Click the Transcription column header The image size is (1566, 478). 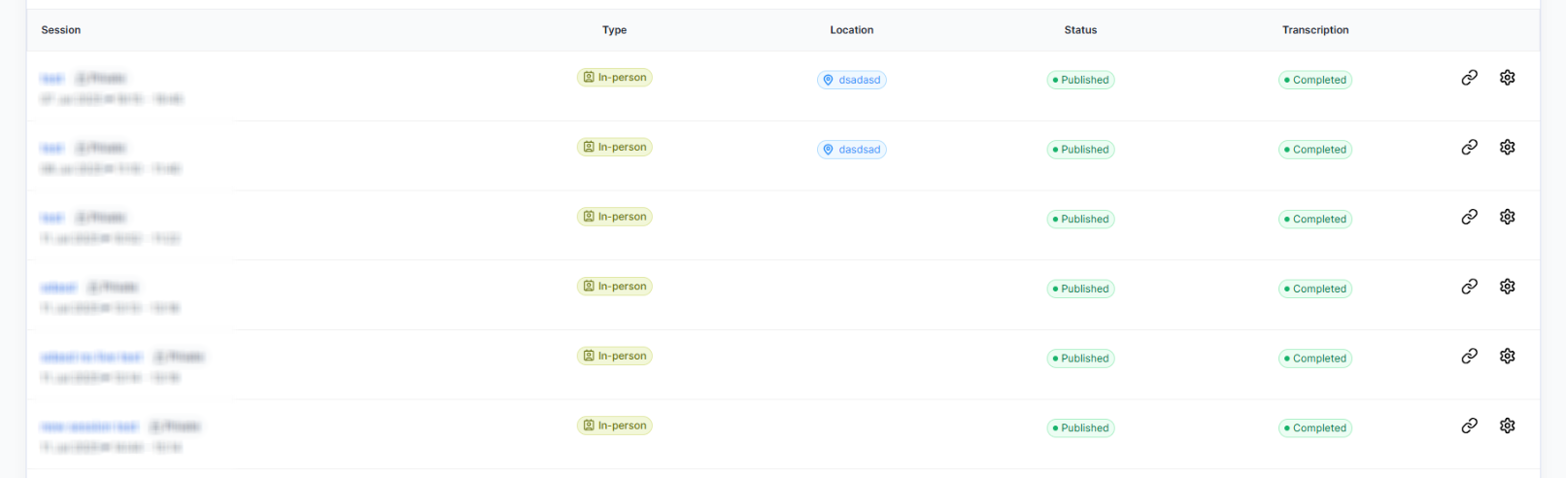pyautogui.click(x=1315, y=30)
